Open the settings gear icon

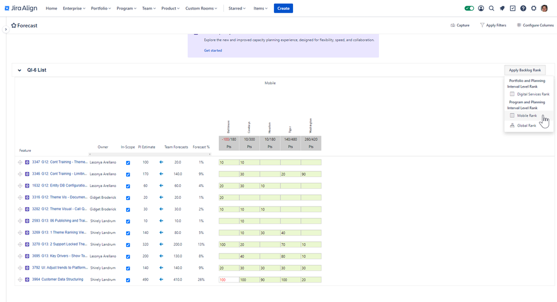534,8
